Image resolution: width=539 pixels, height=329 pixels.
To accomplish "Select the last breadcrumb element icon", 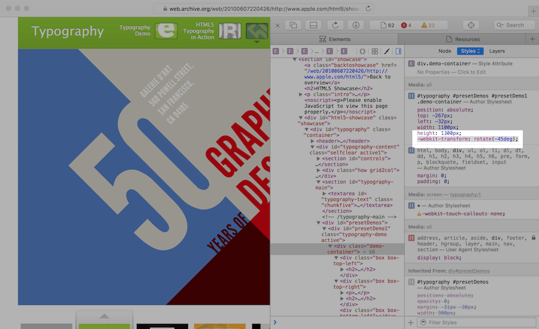I will [344, 51].
